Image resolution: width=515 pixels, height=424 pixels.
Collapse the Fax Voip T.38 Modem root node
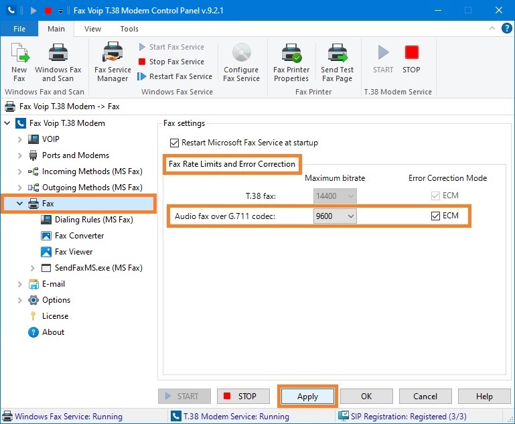point(7,123)
